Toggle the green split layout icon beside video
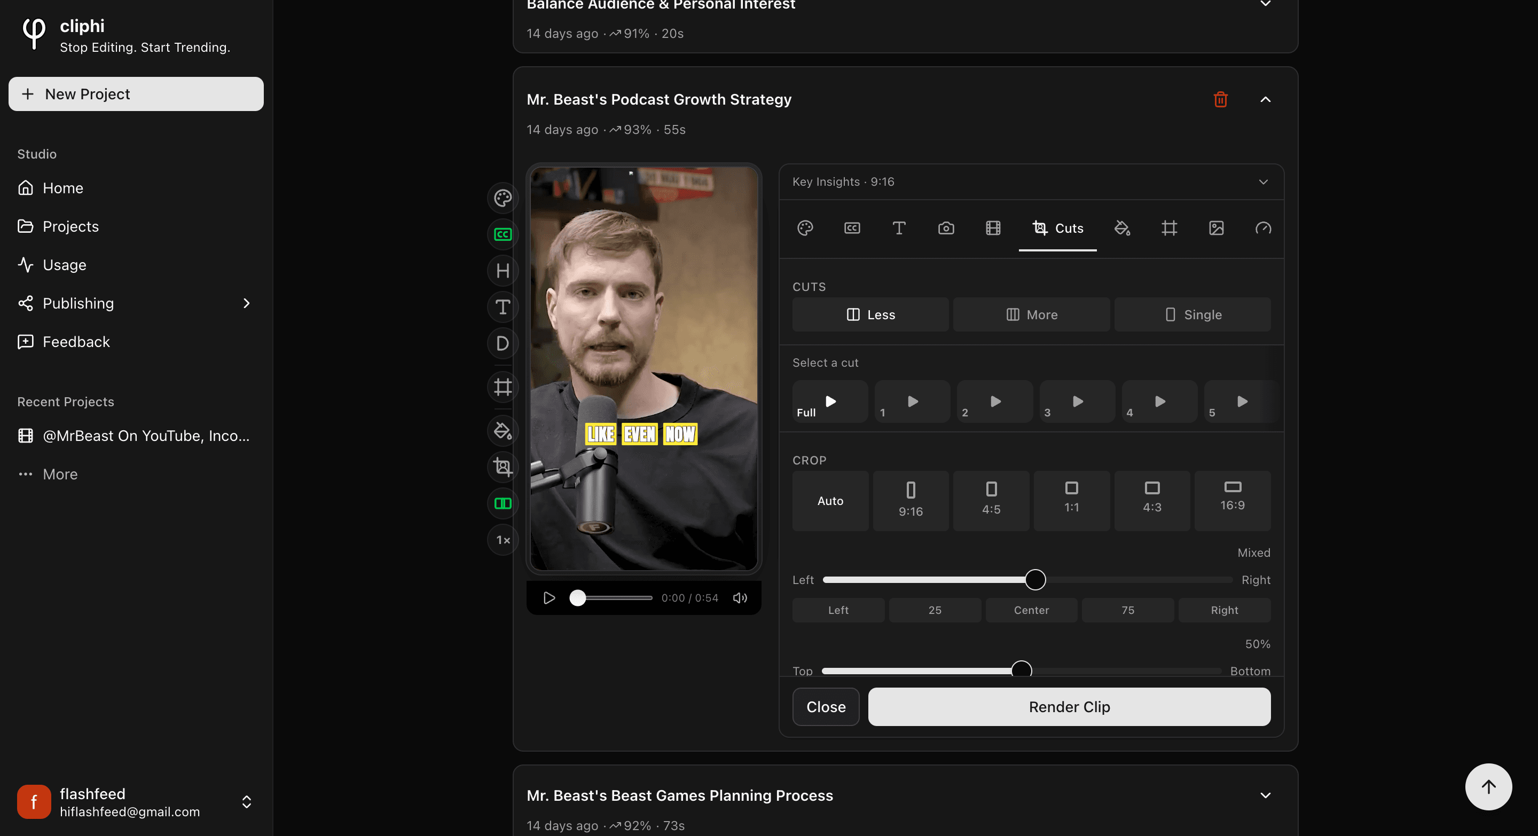This screenshot has height=836, width=1538. pyautogui.click(x=503, y=503)
